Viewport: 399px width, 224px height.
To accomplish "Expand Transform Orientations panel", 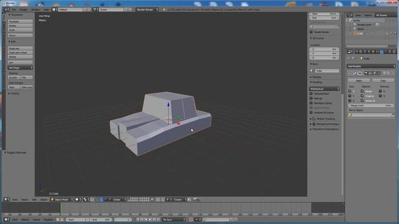I will point(324,129).
